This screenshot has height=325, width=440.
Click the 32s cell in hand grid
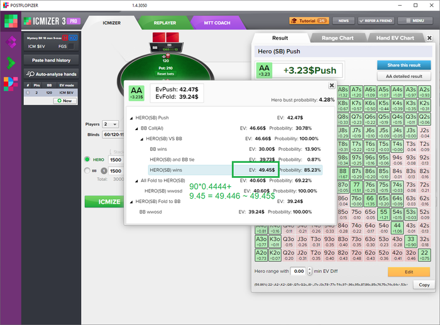coord(424,241)
